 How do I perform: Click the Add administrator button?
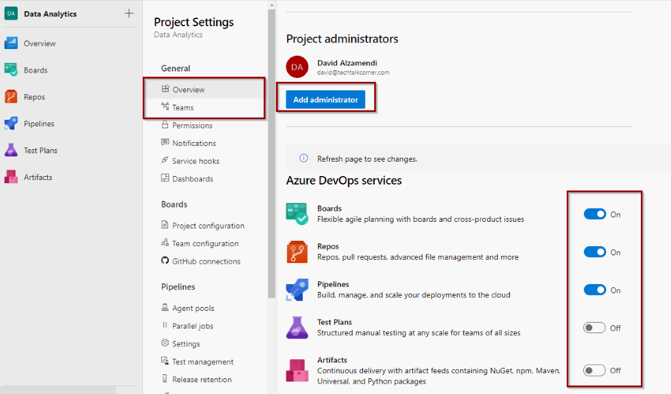[326, 99]
